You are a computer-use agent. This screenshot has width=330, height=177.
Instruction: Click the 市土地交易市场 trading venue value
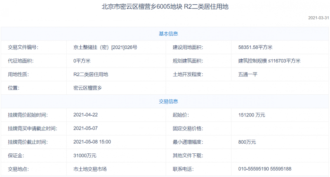[90, 169]
